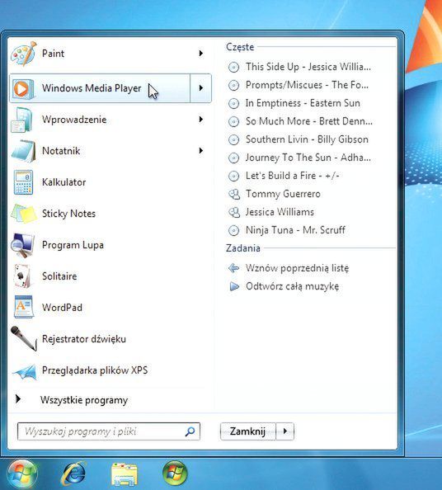
Task: Click the Rejestrator dźwięku microphone icon
Action: click(24, 338)
